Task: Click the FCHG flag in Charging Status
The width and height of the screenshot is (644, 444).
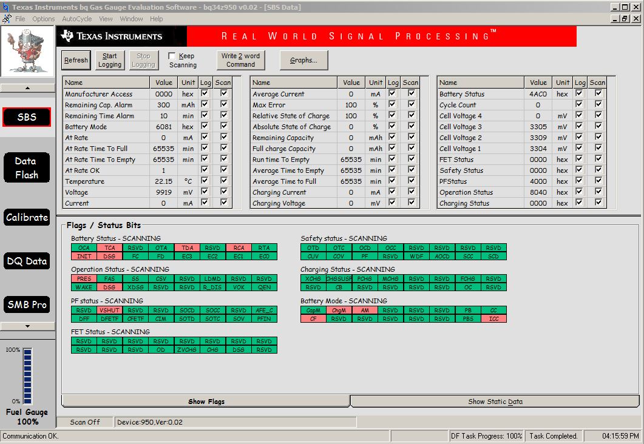Action: click(x=468, y=278)
